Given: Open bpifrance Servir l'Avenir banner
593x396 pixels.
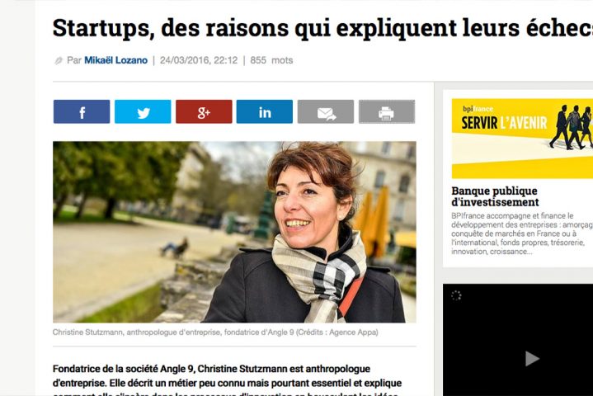Looking at the screenshot, I should [x=522, y=139].
